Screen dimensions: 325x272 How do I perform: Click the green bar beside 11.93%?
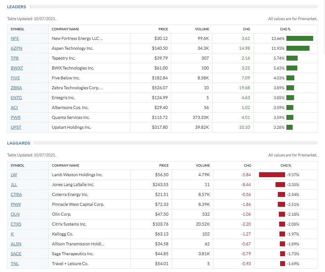(298, 48)
